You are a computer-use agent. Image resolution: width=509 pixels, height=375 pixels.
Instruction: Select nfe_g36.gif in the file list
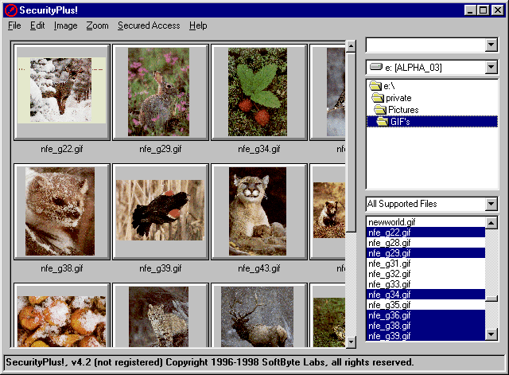click(426, 315)
